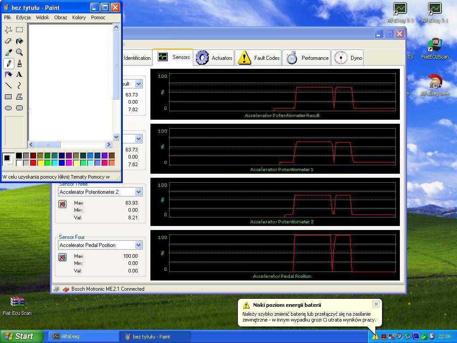Screen dimensions: 457x343
Task: Select the Rectangle shape tool in Paint
Action: (x=8, y=96)
